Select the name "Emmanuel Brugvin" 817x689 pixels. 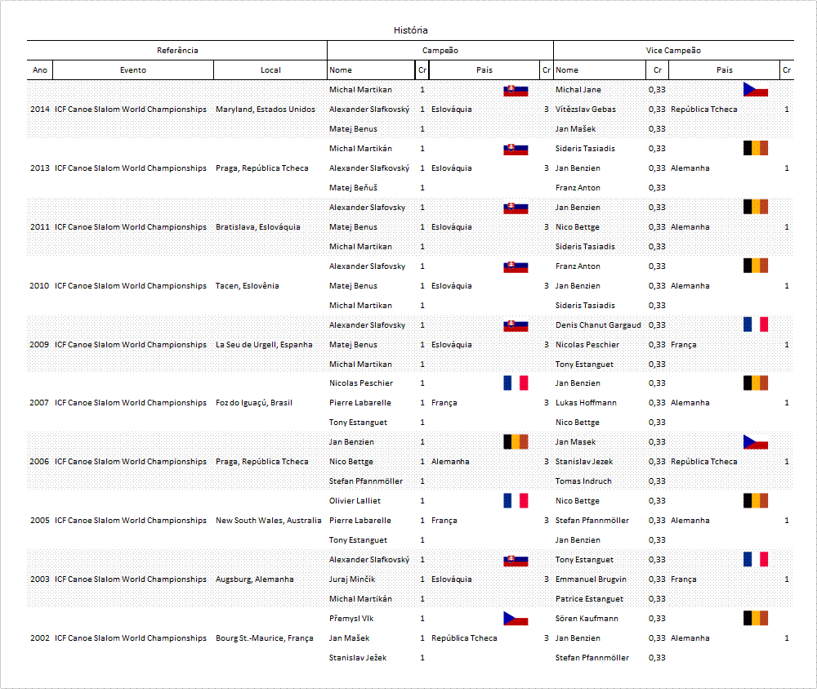pos(591,579)
